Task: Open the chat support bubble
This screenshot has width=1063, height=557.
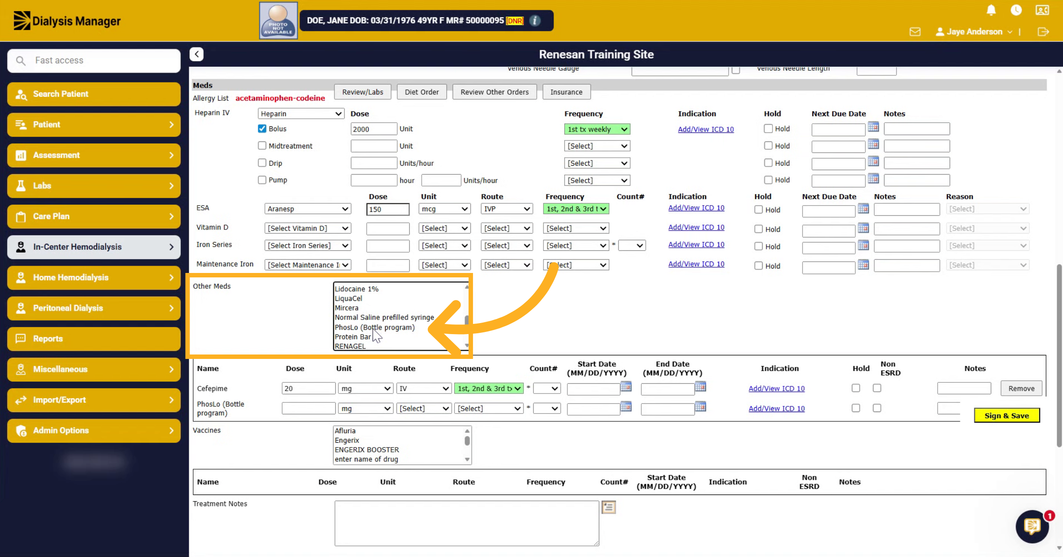Action: pos(1032,526)
